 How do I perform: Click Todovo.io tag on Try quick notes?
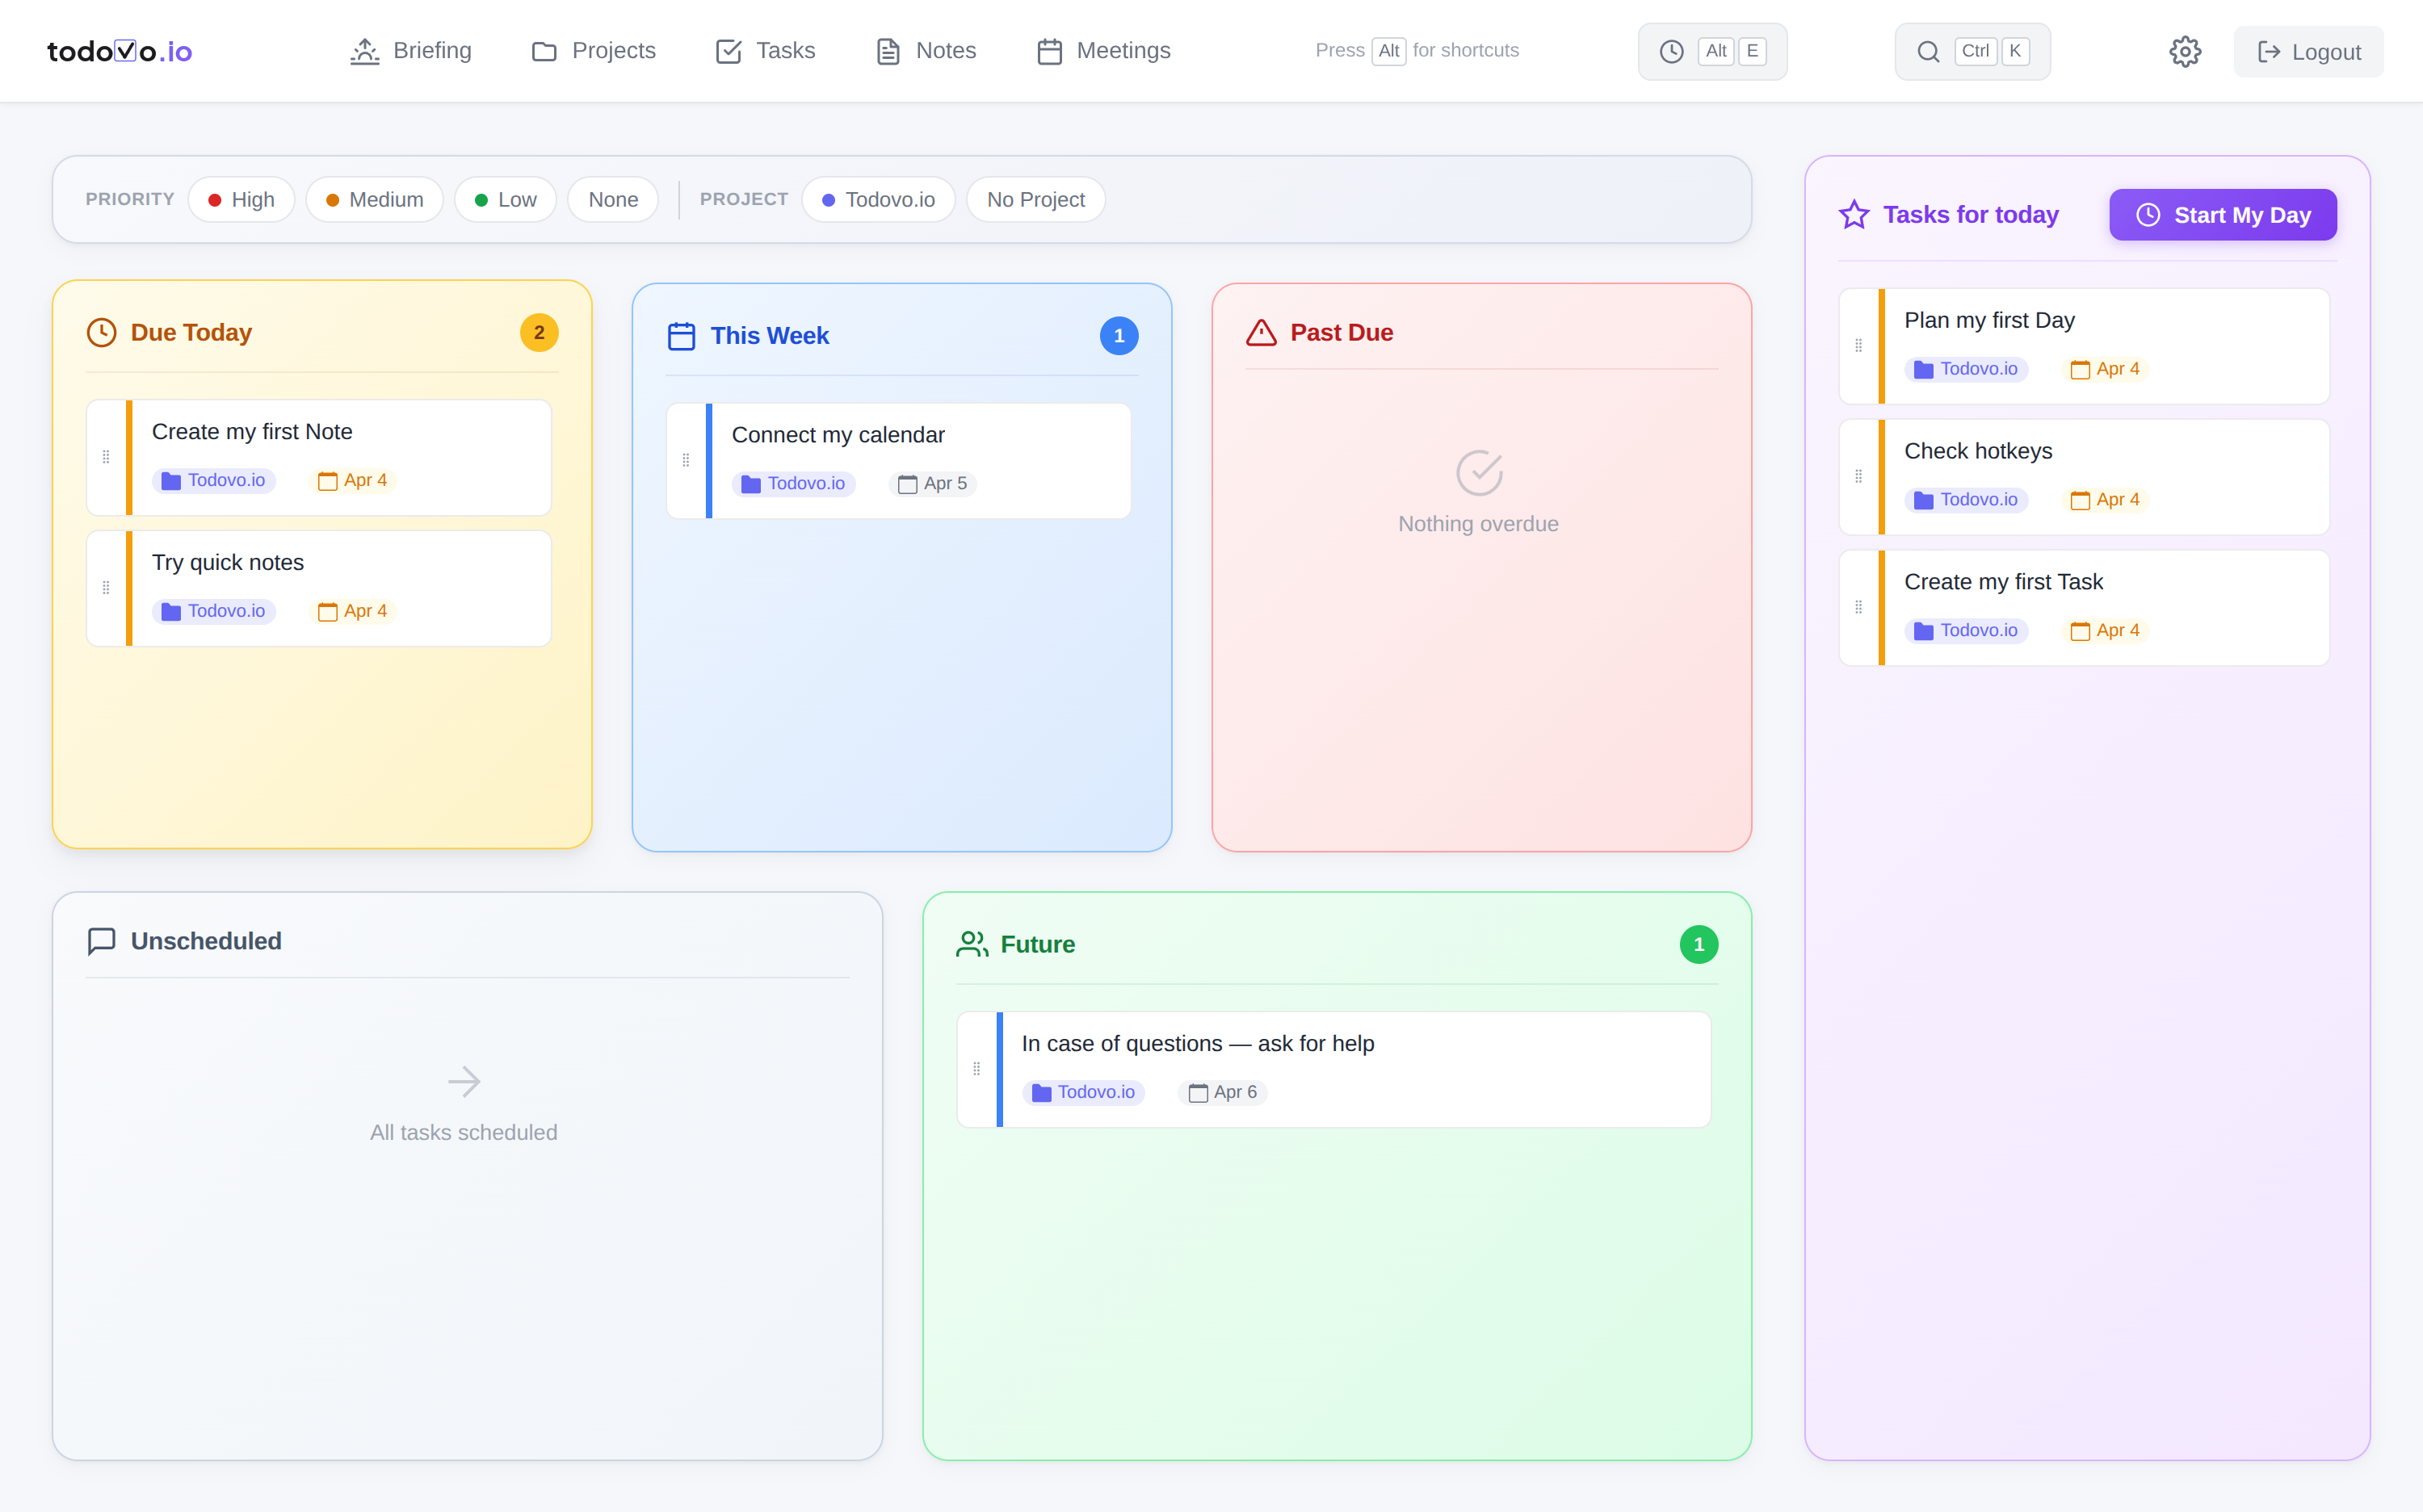tap(213, 611)
